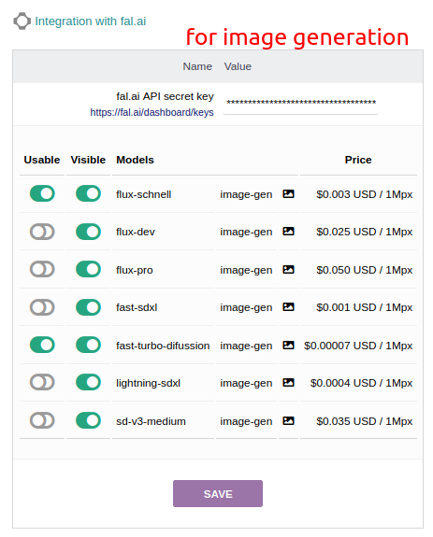
Task: Click image-gen label in sd-v3-medium row
Action: (246, 422)
